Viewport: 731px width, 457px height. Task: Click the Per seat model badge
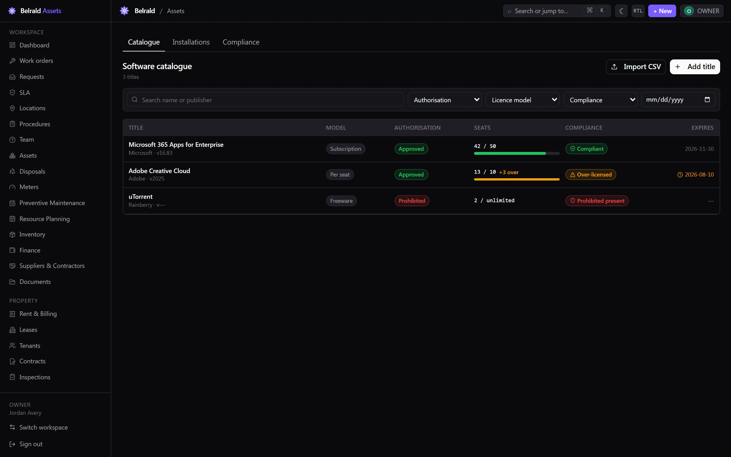pos(340,175)
